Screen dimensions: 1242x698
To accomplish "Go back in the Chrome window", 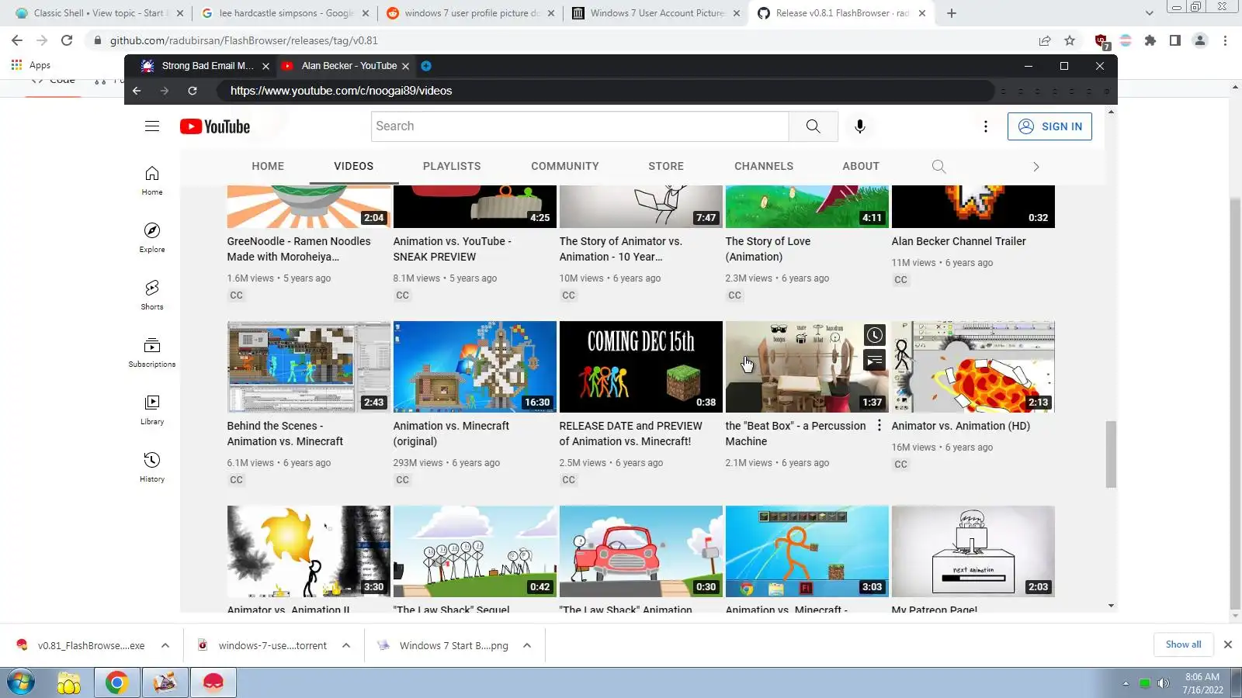I will [17, 40].
